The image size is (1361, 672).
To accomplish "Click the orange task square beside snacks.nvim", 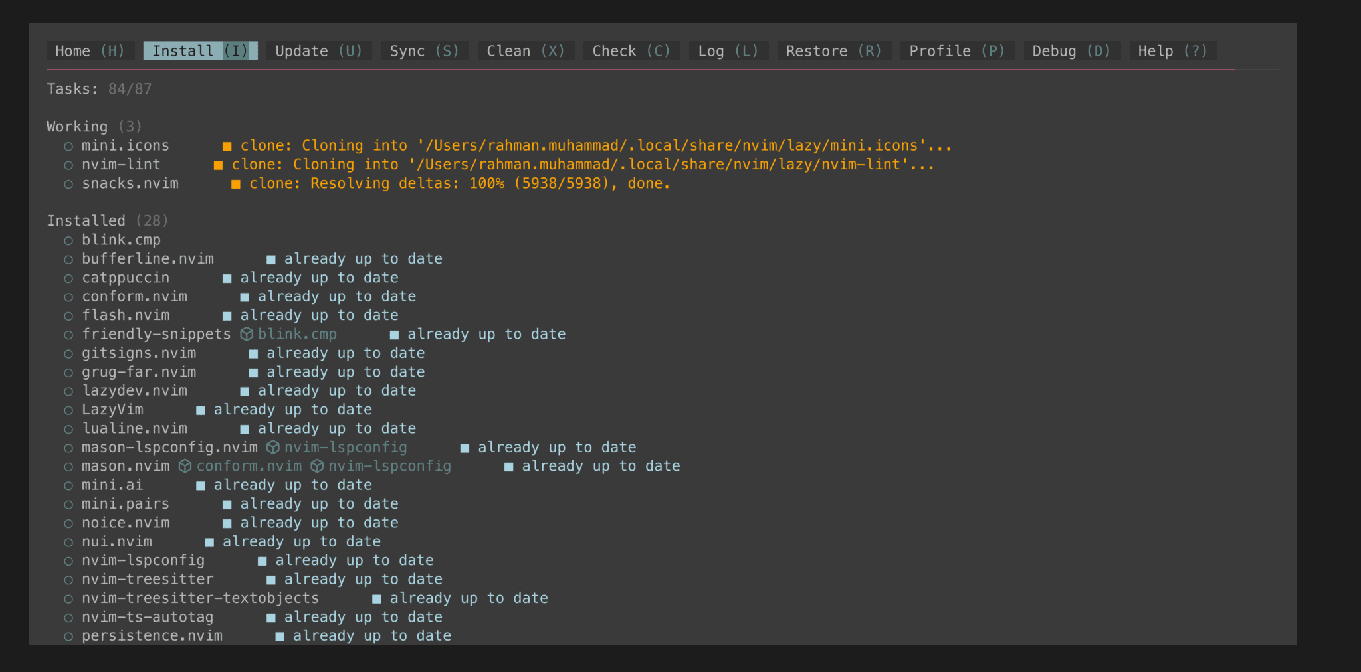I will point(236,183).
